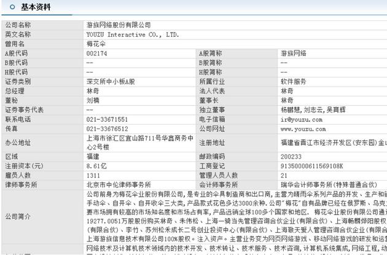Viewport: 387px width, 255px height.
Task: Click business scope line starting 网络技术及计算机技术
Action: coord(237,248)
